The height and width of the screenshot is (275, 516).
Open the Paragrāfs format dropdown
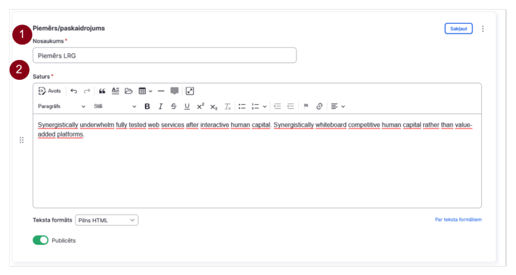point(62,106)
